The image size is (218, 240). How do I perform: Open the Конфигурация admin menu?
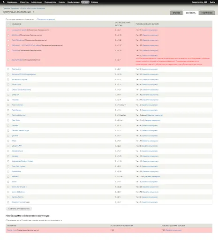pos(74,2)
